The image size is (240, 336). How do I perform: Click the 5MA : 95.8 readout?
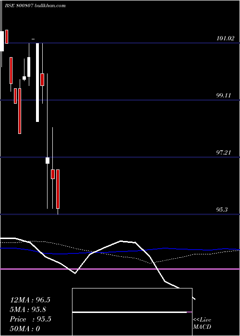click(28, 310)
